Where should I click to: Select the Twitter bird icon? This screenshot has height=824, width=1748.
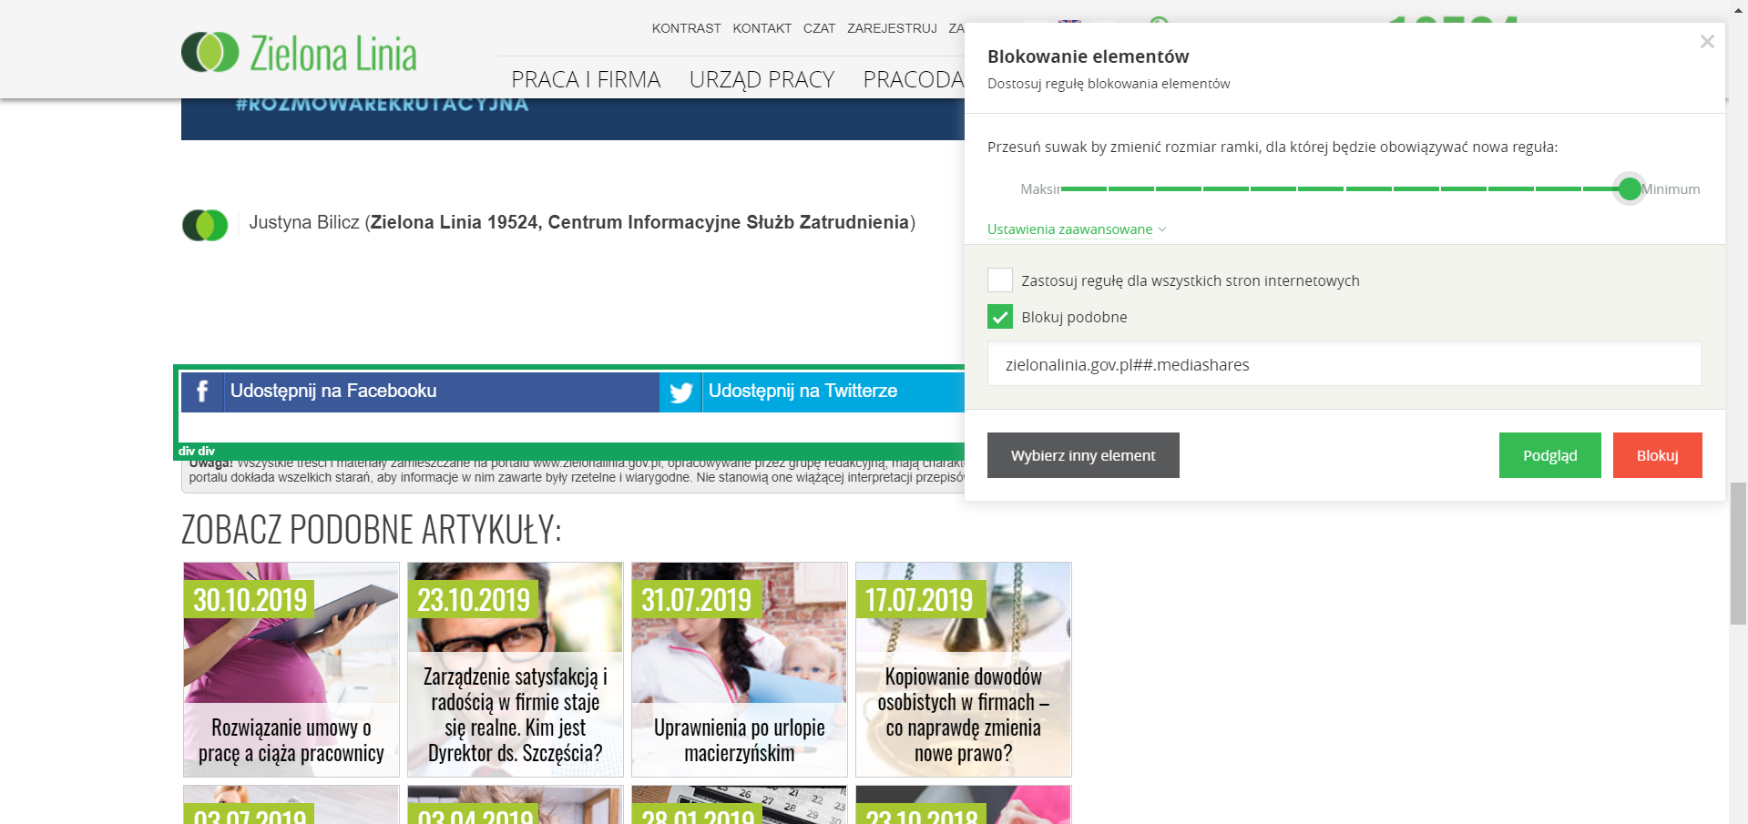coord(680,392)
